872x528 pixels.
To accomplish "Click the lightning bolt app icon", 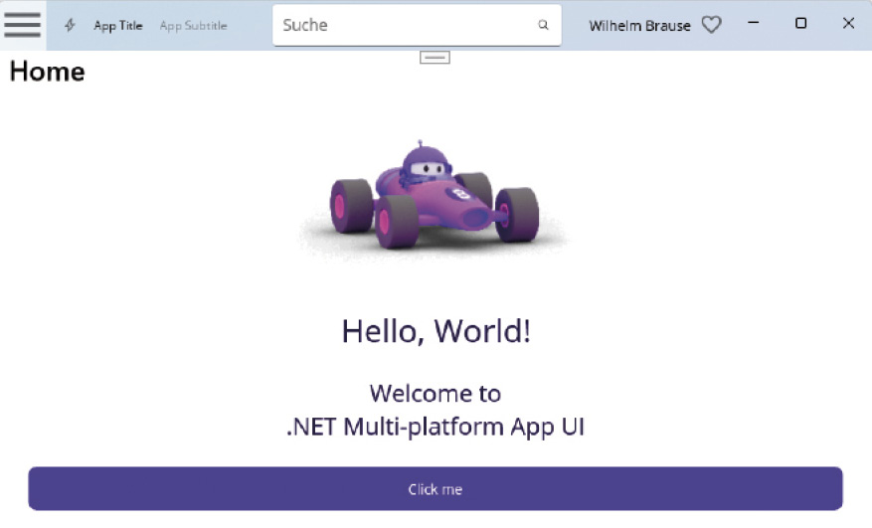I will tap(70, 25).
